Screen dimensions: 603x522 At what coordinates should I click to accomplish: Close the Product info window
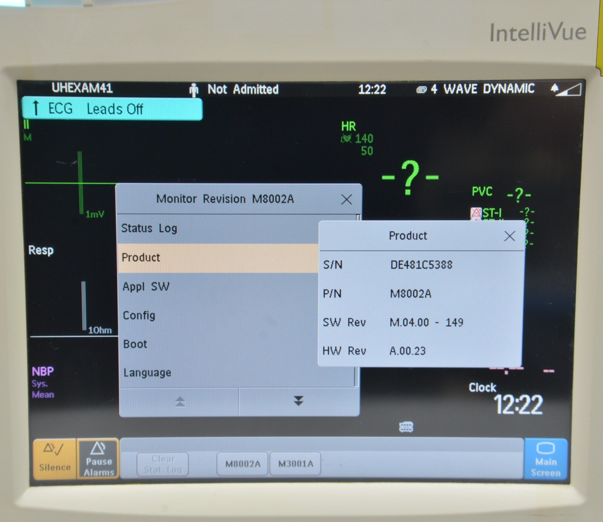509,236
